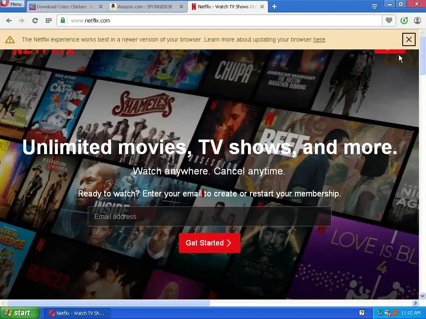This screenshot has width=426, height=319.
Task: Click the magnifier system tray icon
Action: tap(395, 313)
